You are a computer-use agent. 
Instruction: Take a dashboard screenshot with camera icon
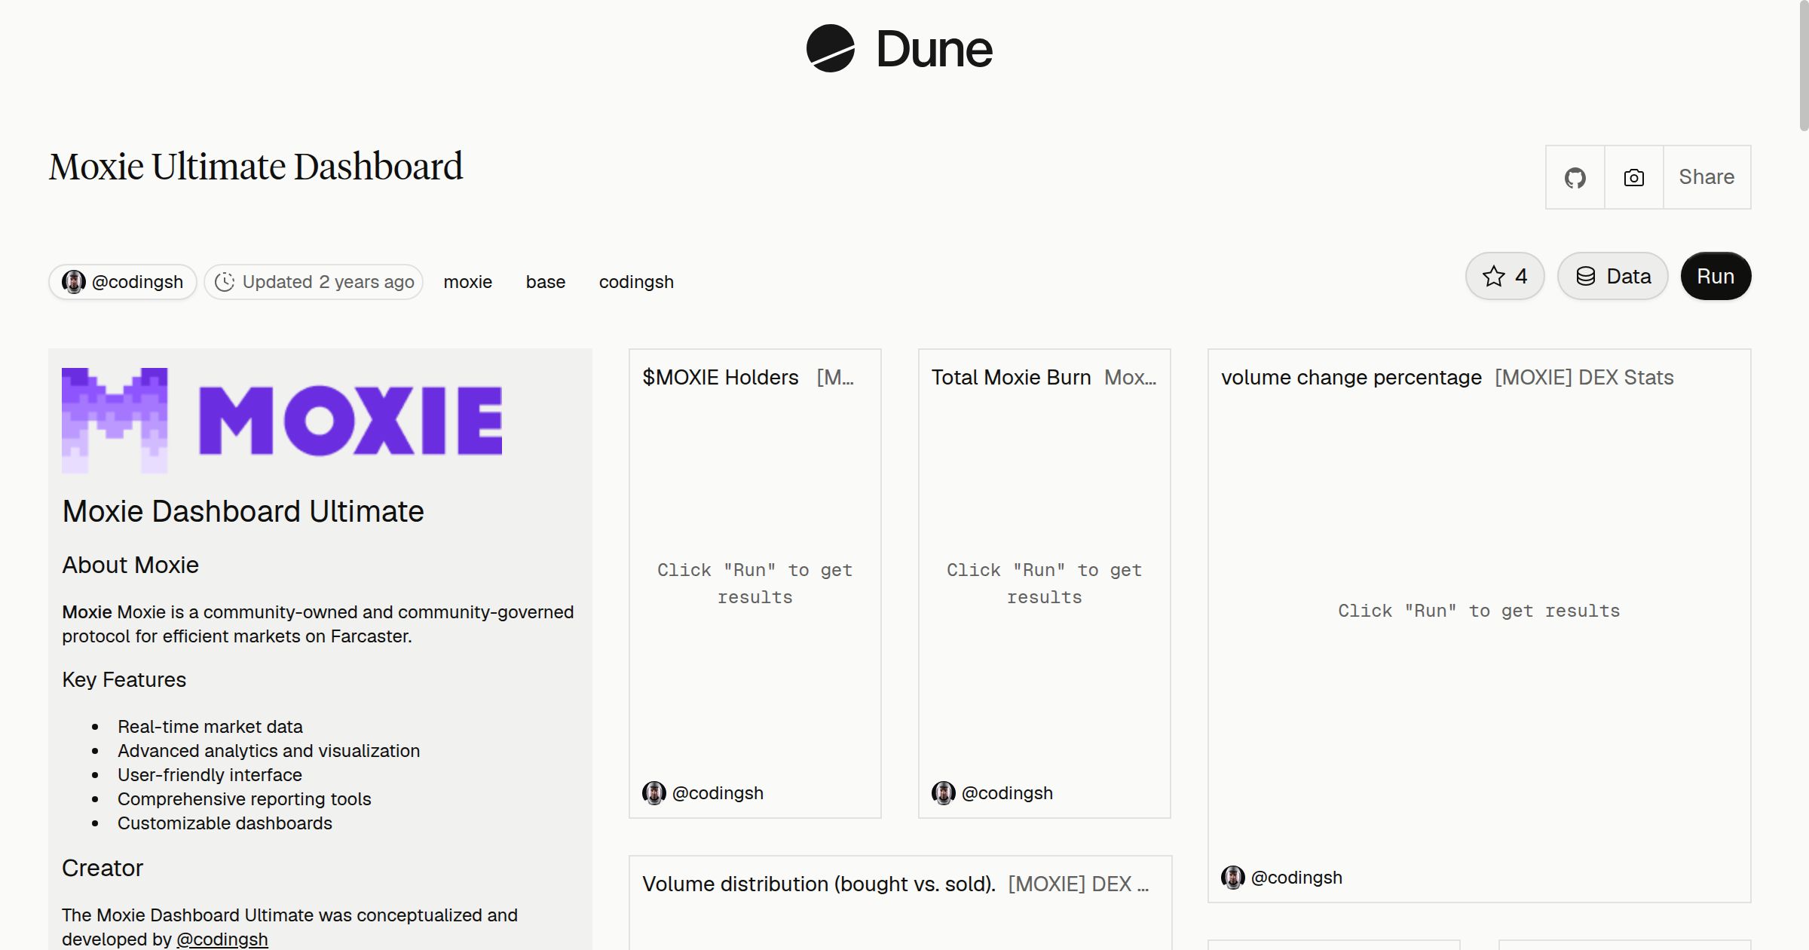(x=1634, y=177)
